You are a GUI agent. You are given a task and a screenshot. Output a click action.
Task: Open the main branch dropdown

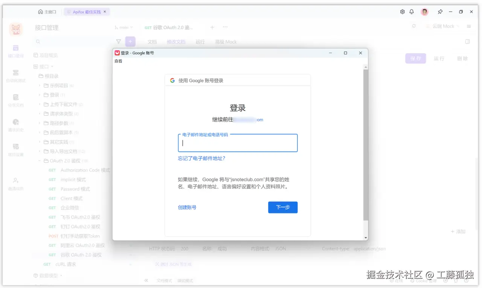124,27
